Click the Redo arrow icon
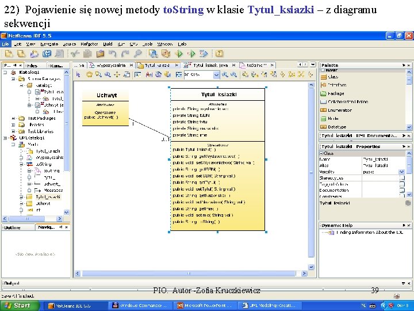Viewport: 414px width, 311px height. pos(125,54)
